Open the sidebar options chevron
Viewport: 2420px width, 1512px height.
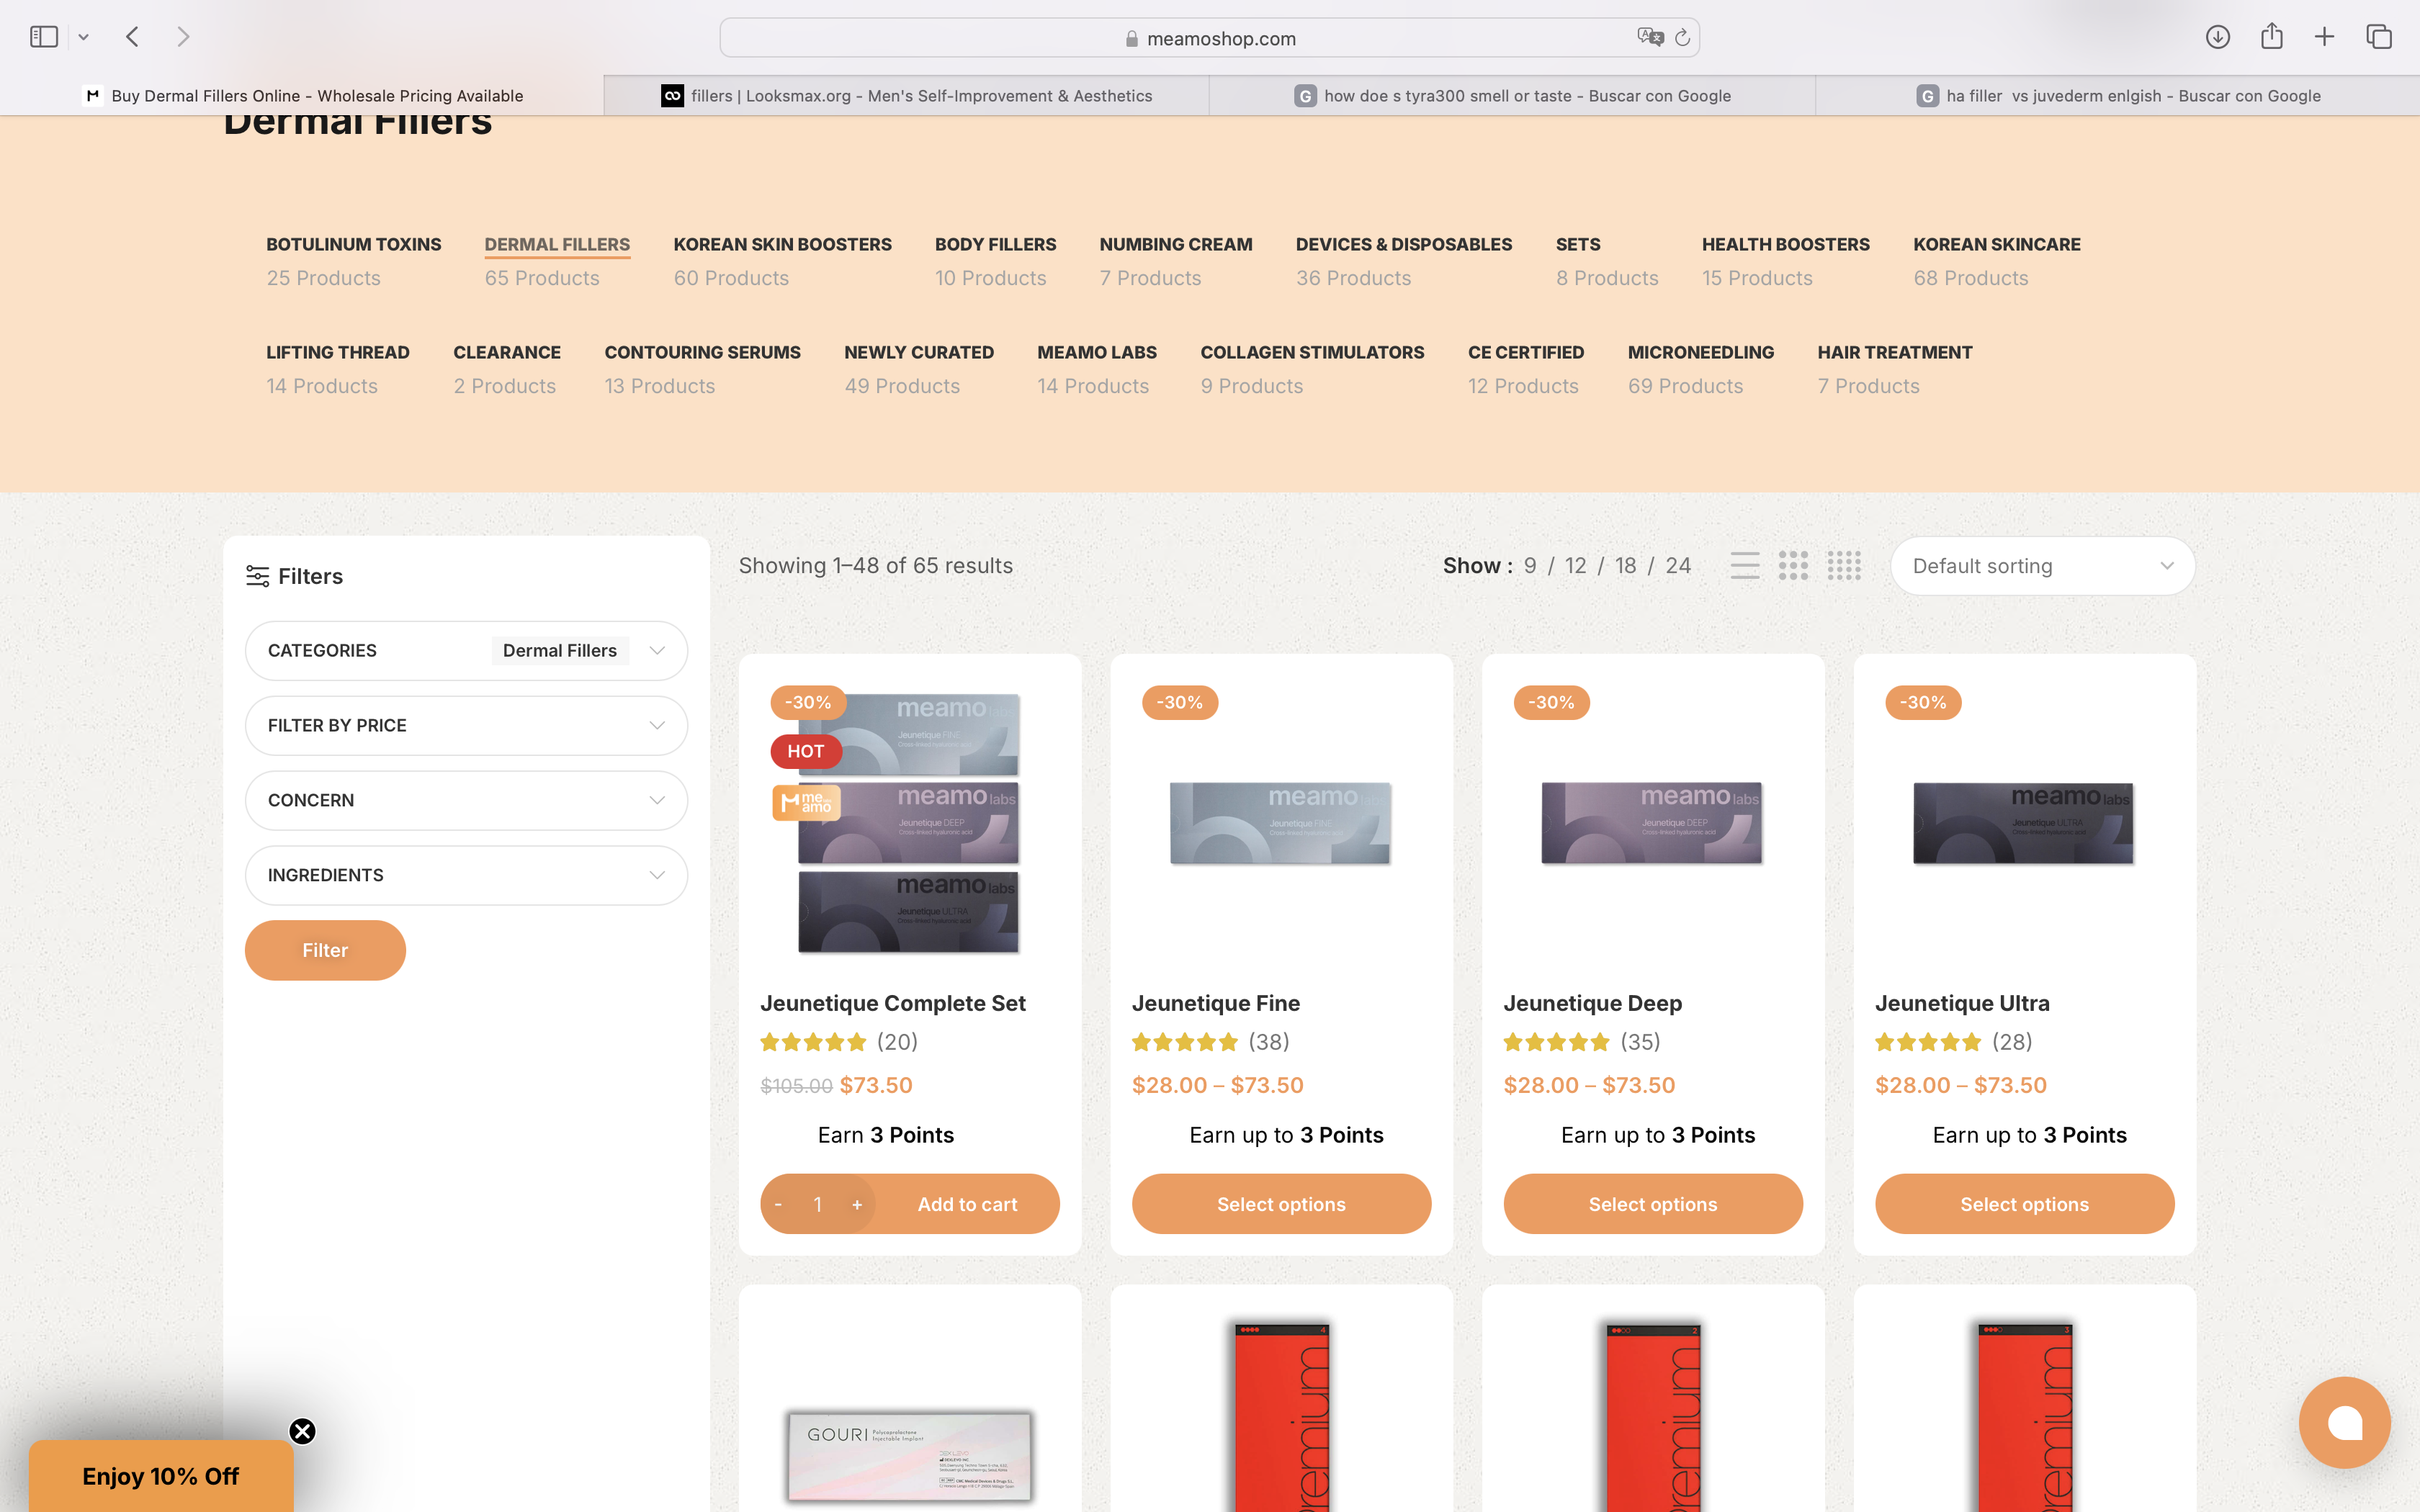[x=84, y=37]
